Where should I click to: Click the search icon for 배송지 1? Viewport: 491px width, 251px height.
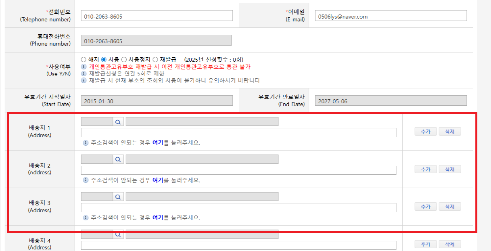[118, 122]
